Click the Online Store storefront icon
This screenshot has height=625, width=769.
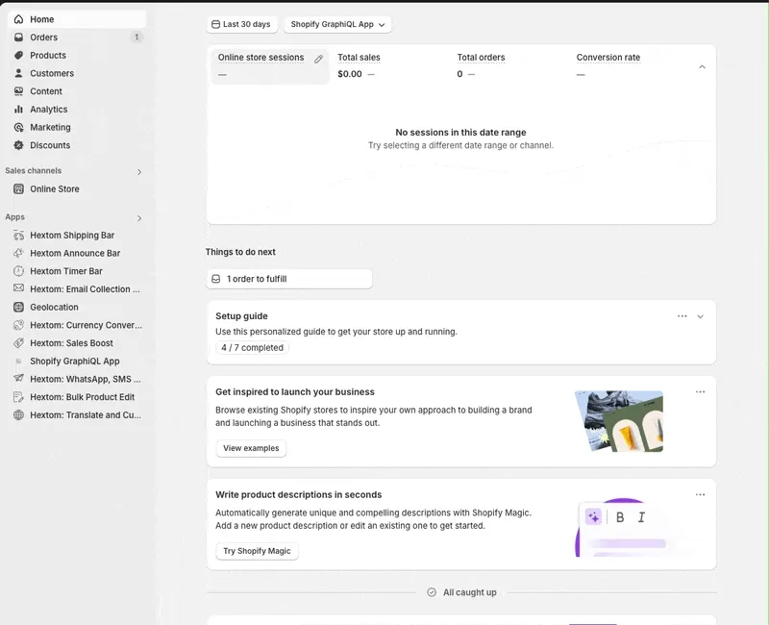point(18,188)
